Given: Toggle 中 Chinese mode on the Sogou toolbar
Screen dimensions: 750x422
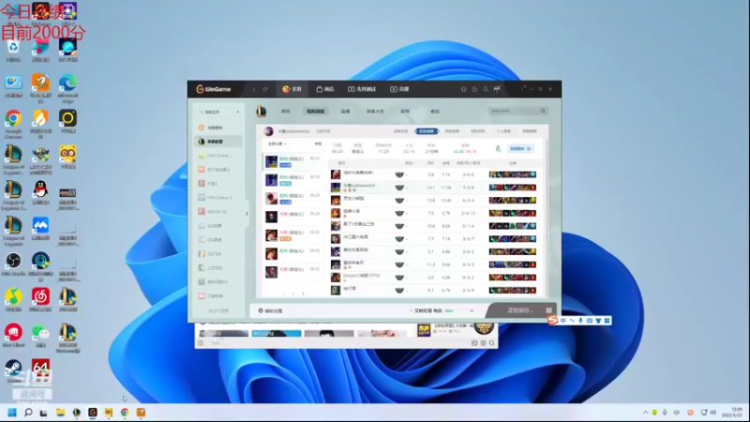Looking at the screenshot, I should pos(563,321).
